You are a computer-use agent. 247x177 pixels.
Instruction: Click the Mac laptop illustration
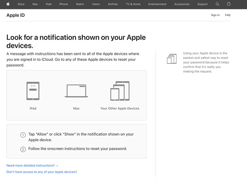76,91
